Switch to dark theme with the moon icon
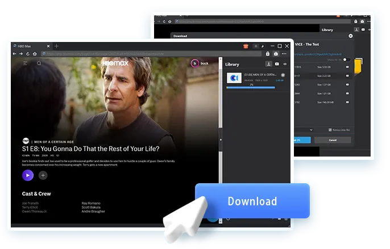 coord(262,46)
